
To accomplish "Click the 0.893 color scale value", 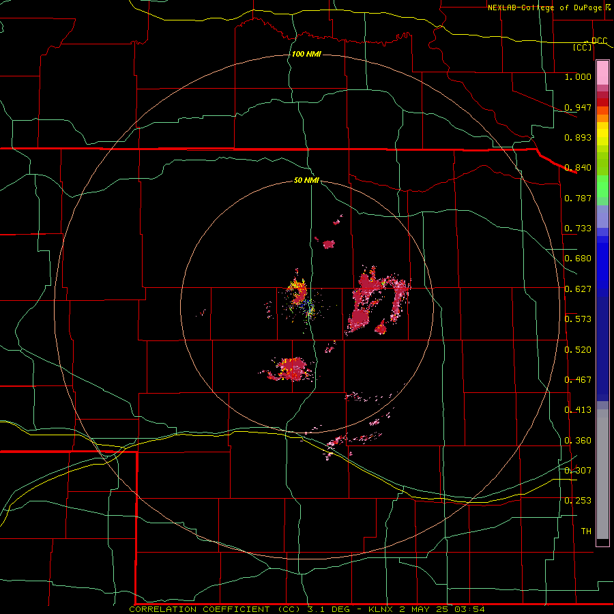I will pos(578,137).
